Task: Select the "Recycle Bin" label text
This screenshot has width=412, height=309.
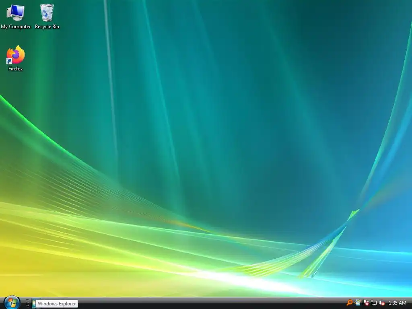Action: pyautogui.click(x=47, y=27)
